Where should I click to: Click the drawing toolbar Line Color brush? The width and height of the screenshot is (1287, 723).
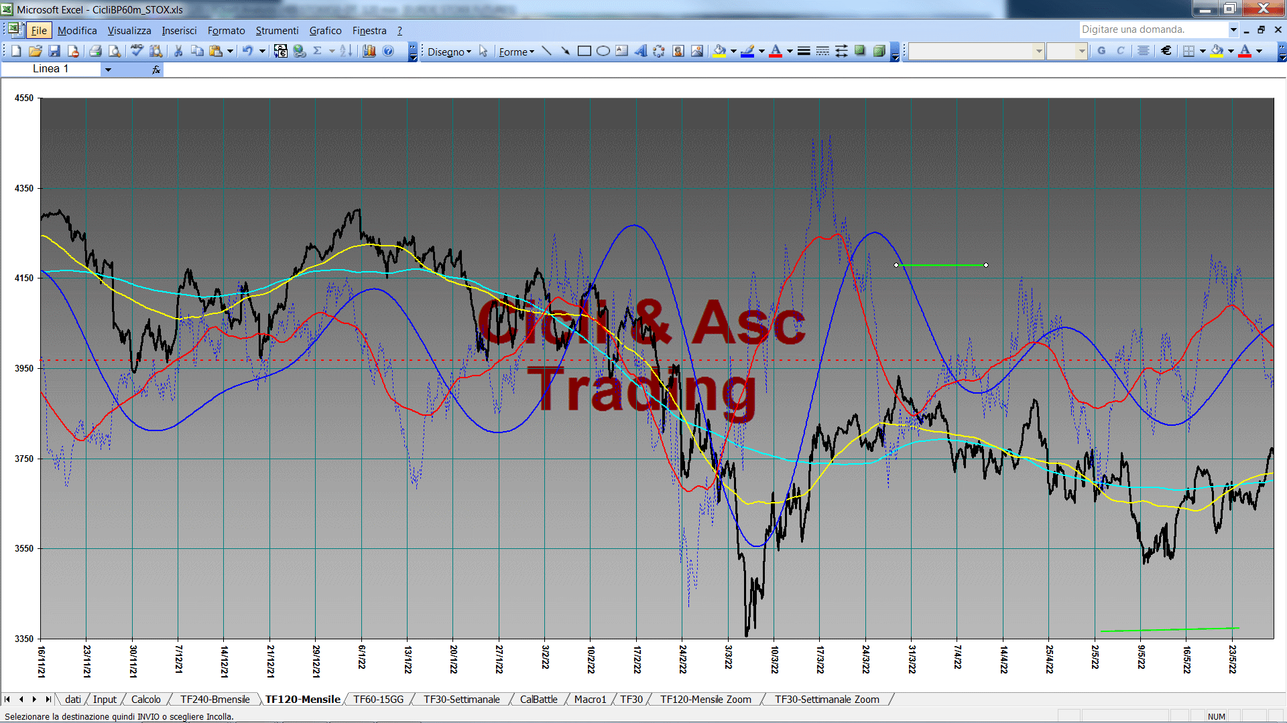point(747,51)
